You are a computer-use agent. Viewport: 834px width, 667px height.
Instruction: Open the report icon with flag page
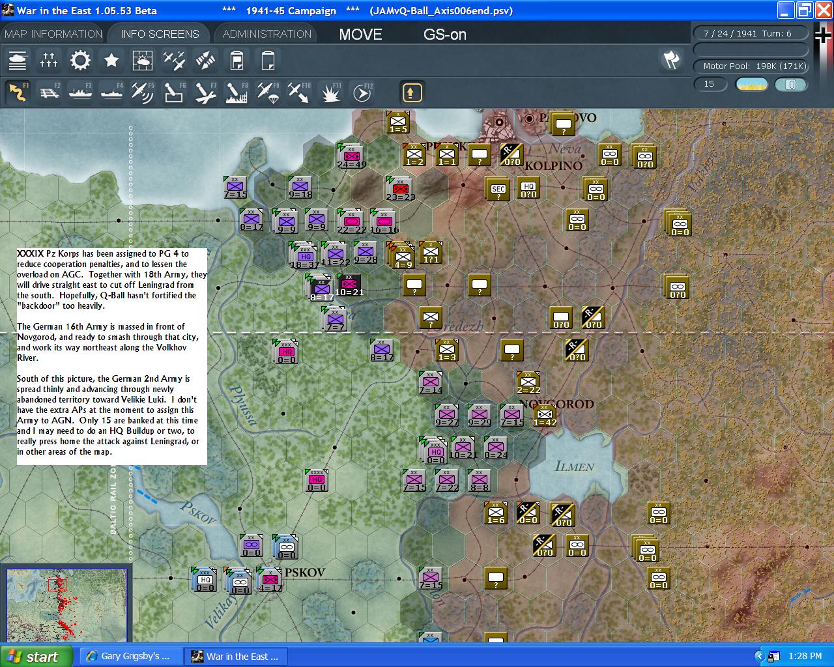point(237,61)
